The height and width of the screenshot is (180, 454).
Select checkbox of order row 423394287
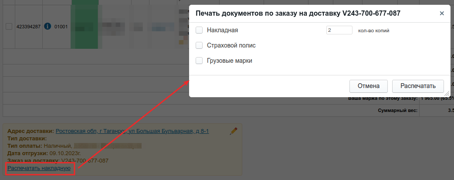tap(9, 27)
